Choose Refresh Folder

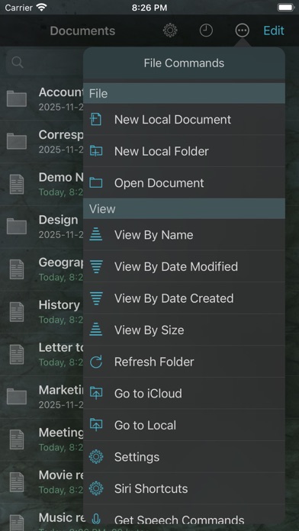[185, 362]
